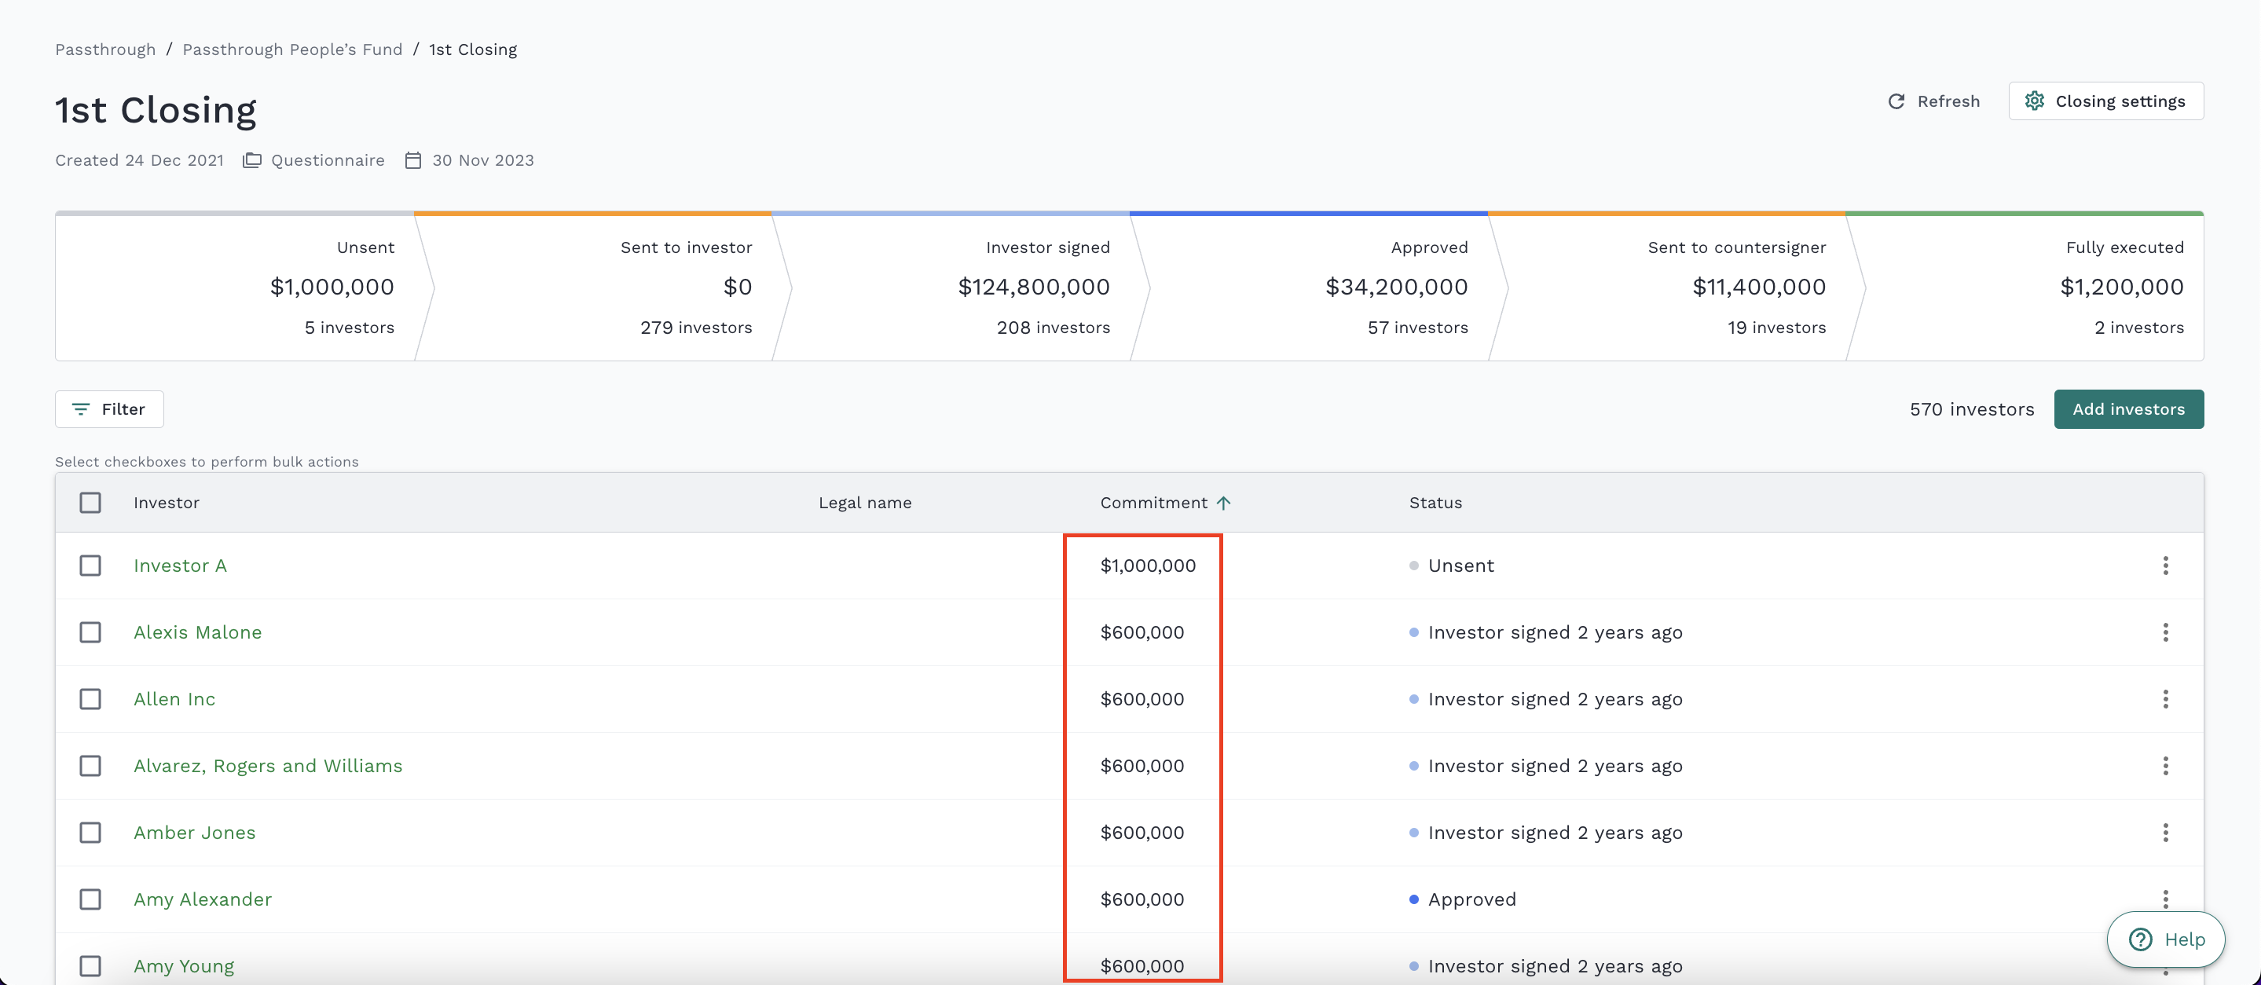Open three-dot menu for Alexis Malone

2164,632
